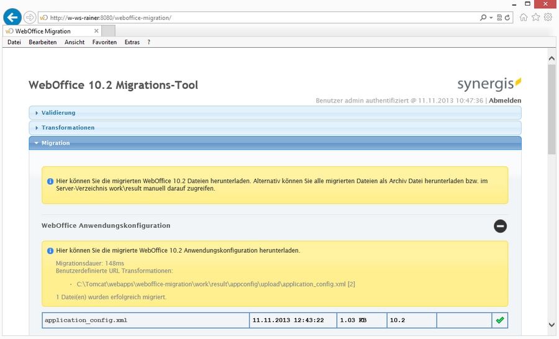Click the synergis logo
559x339 pixels.
489,84
